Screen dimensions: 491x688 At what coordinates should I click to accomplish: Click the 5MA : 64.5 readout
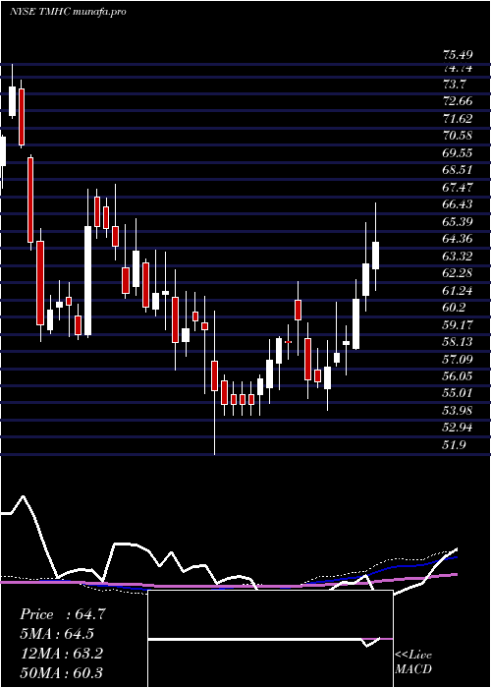click(x=57, y=634)
